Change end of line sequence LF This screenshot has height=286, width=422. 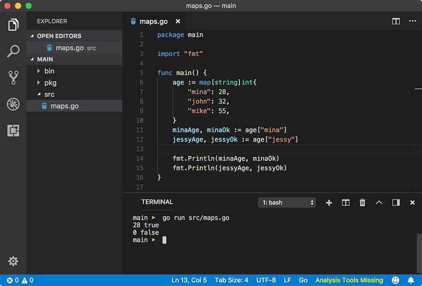pyautogui.click(x=287, y=280)
